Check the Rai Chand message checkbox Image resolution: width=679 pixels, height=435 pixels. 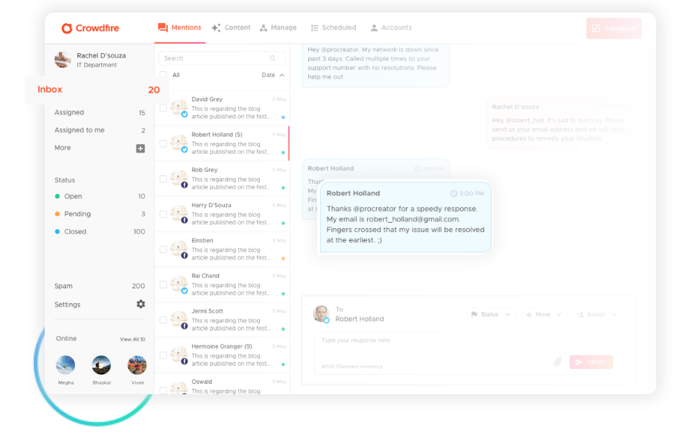(x=163, y=284)
